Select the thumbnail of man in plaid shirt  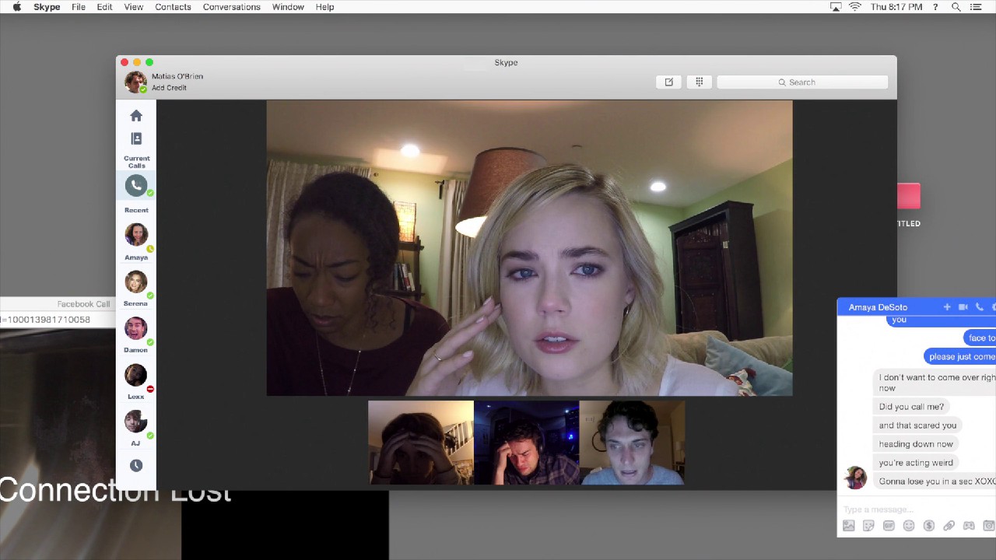[x=526, y=443]
